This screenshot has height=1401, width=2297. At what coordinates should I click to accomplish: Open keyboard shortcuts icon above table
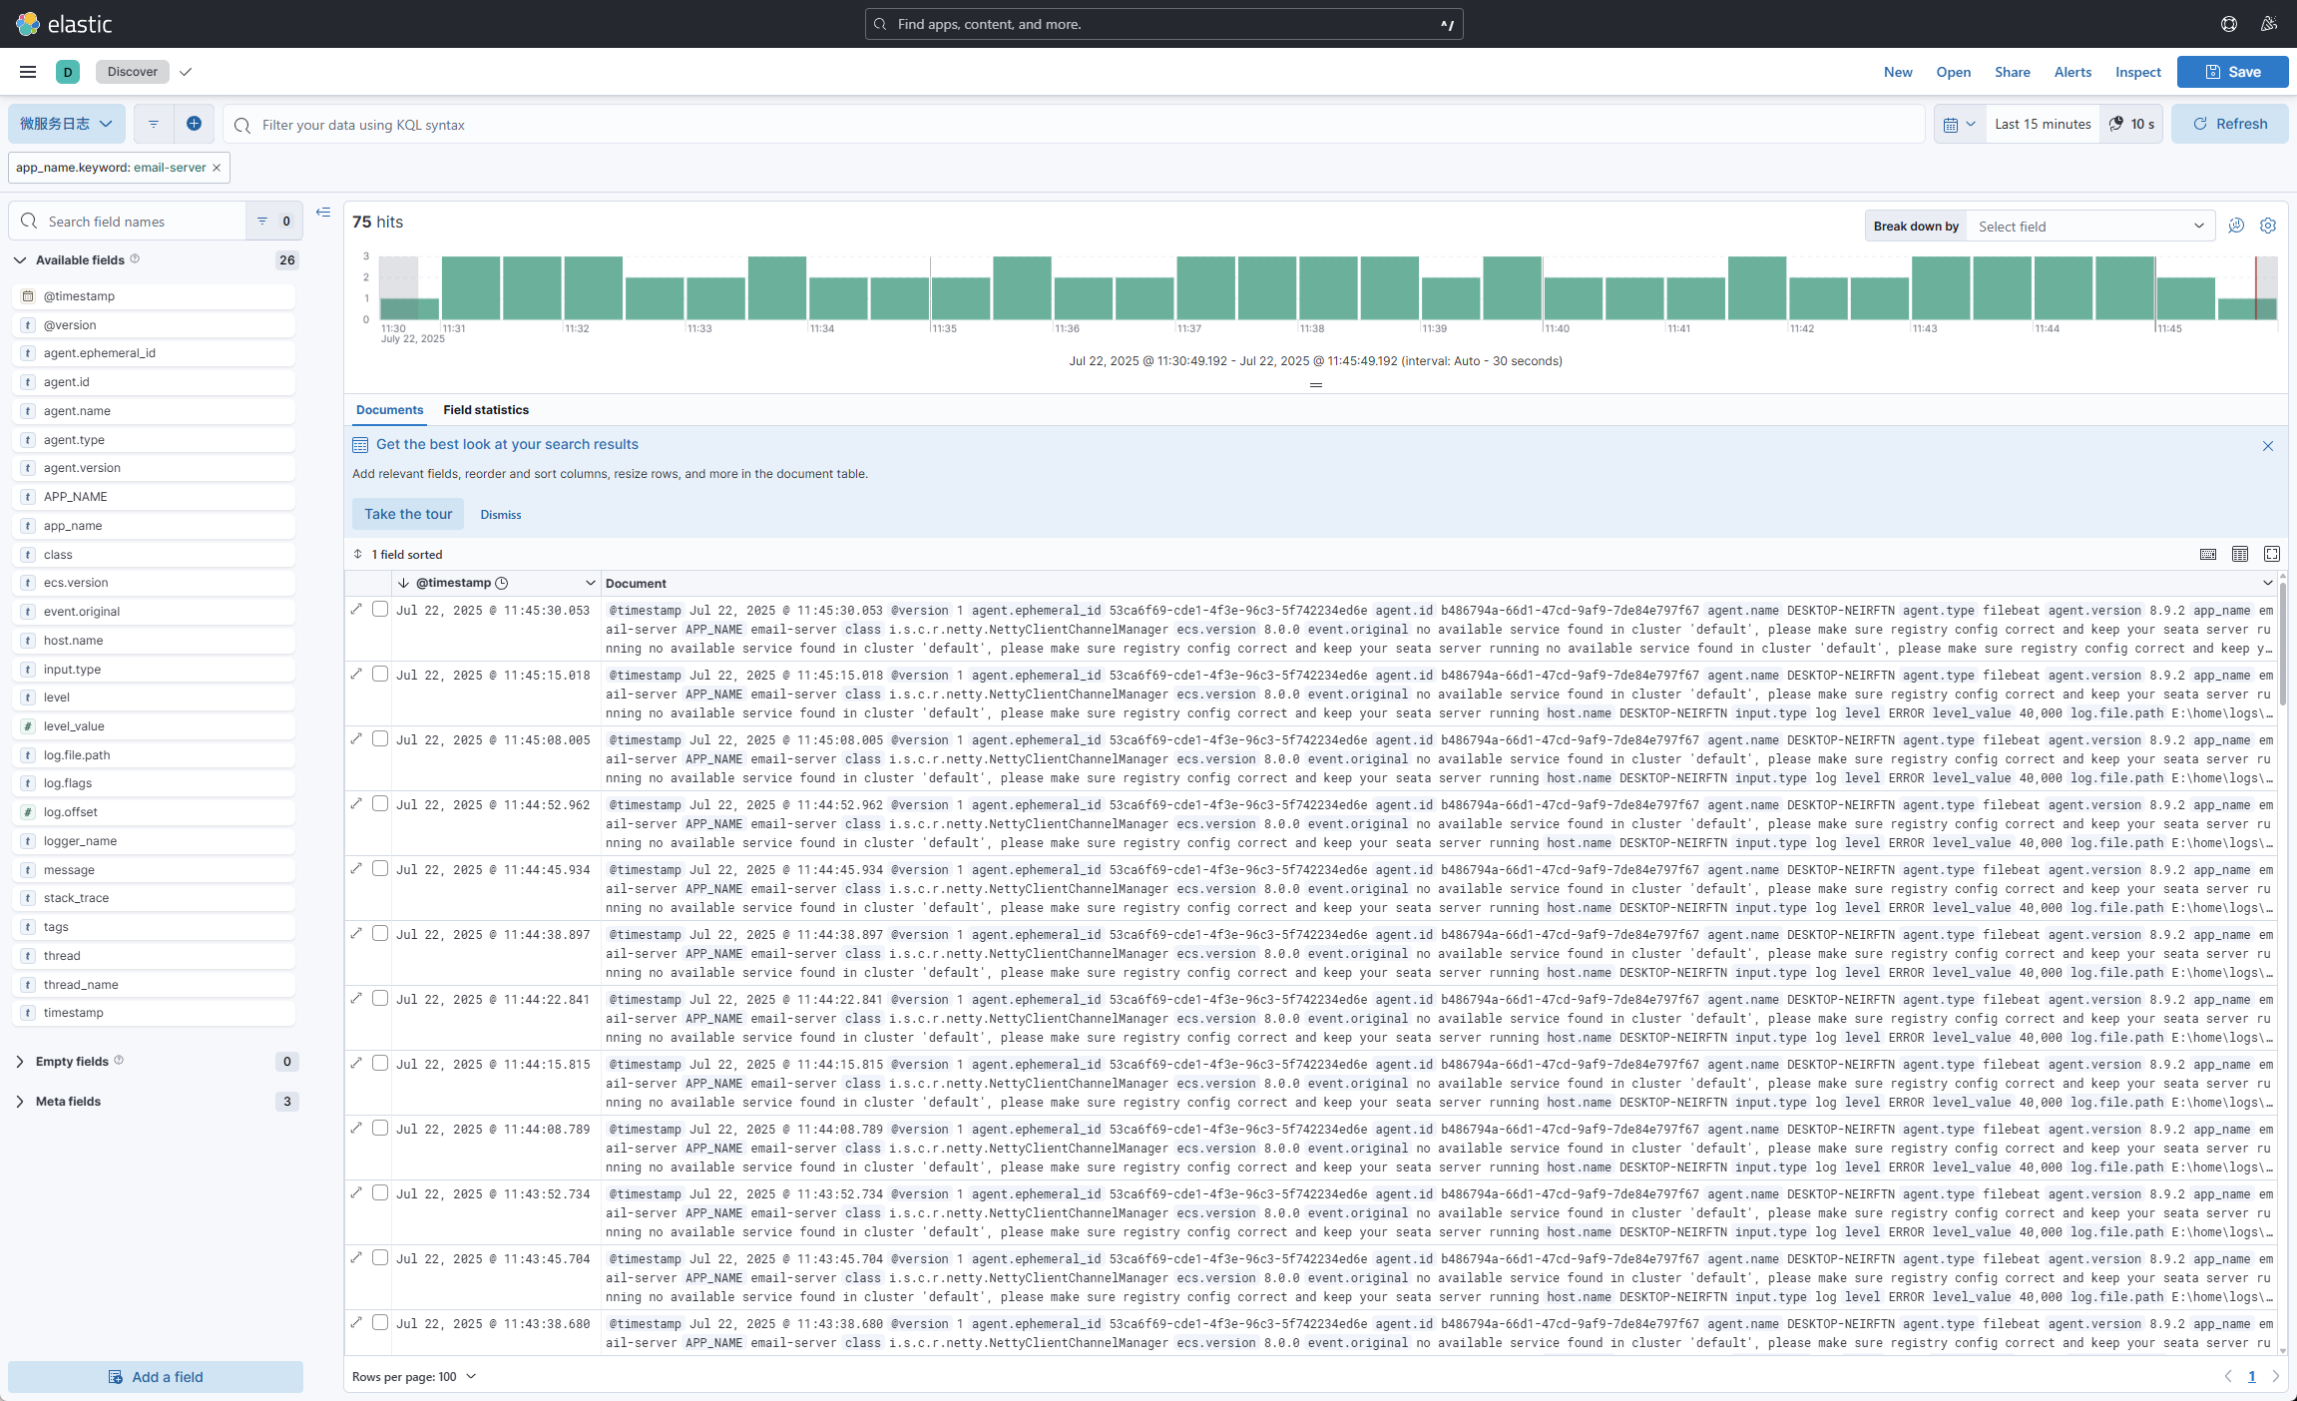(x=2208, y=554)
